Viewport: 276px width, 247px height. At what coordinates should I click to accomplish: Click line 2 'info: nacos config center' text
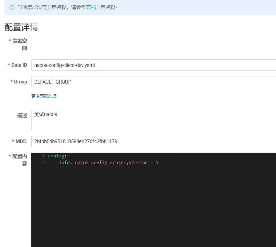[x=108, y=162]
